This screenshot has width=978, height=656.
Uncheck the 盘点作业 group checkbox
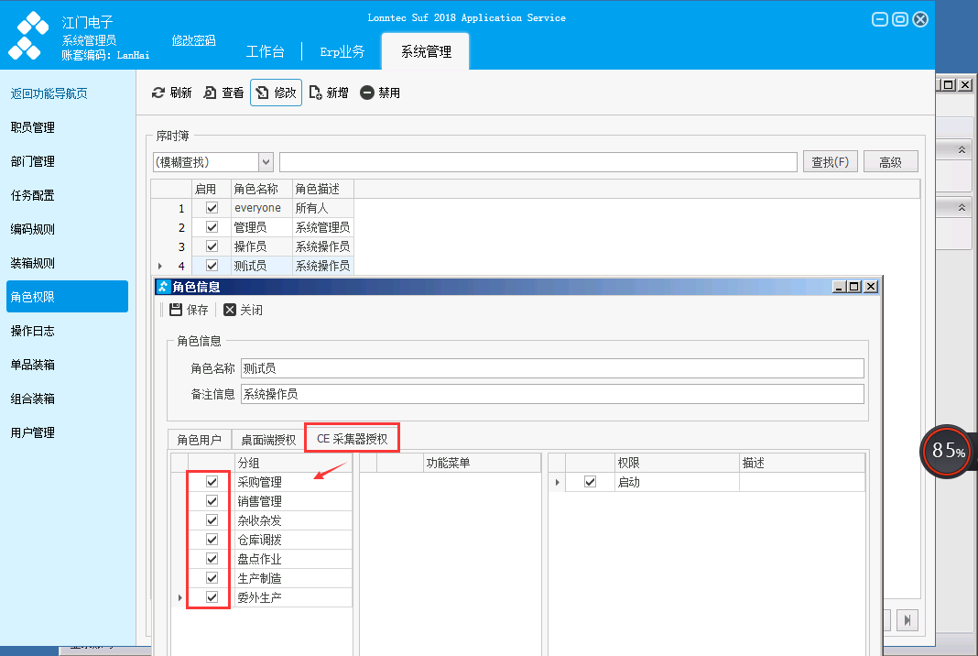212,559
